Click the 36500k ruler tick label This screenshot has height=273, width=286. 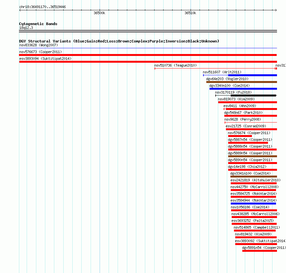[x=99, y=13]
